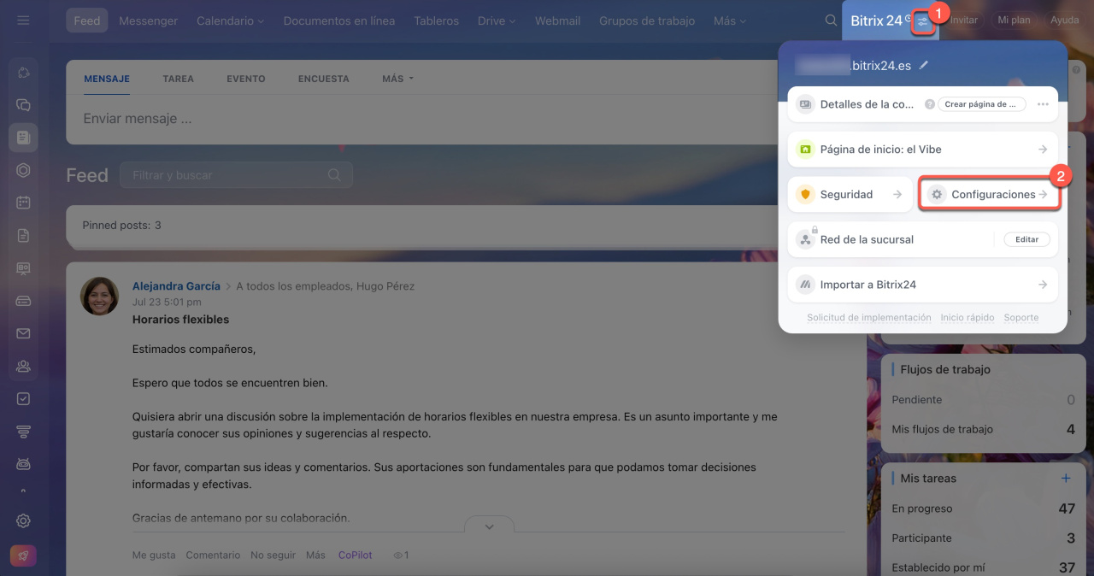Open Configuraciones in the popup

989,195
